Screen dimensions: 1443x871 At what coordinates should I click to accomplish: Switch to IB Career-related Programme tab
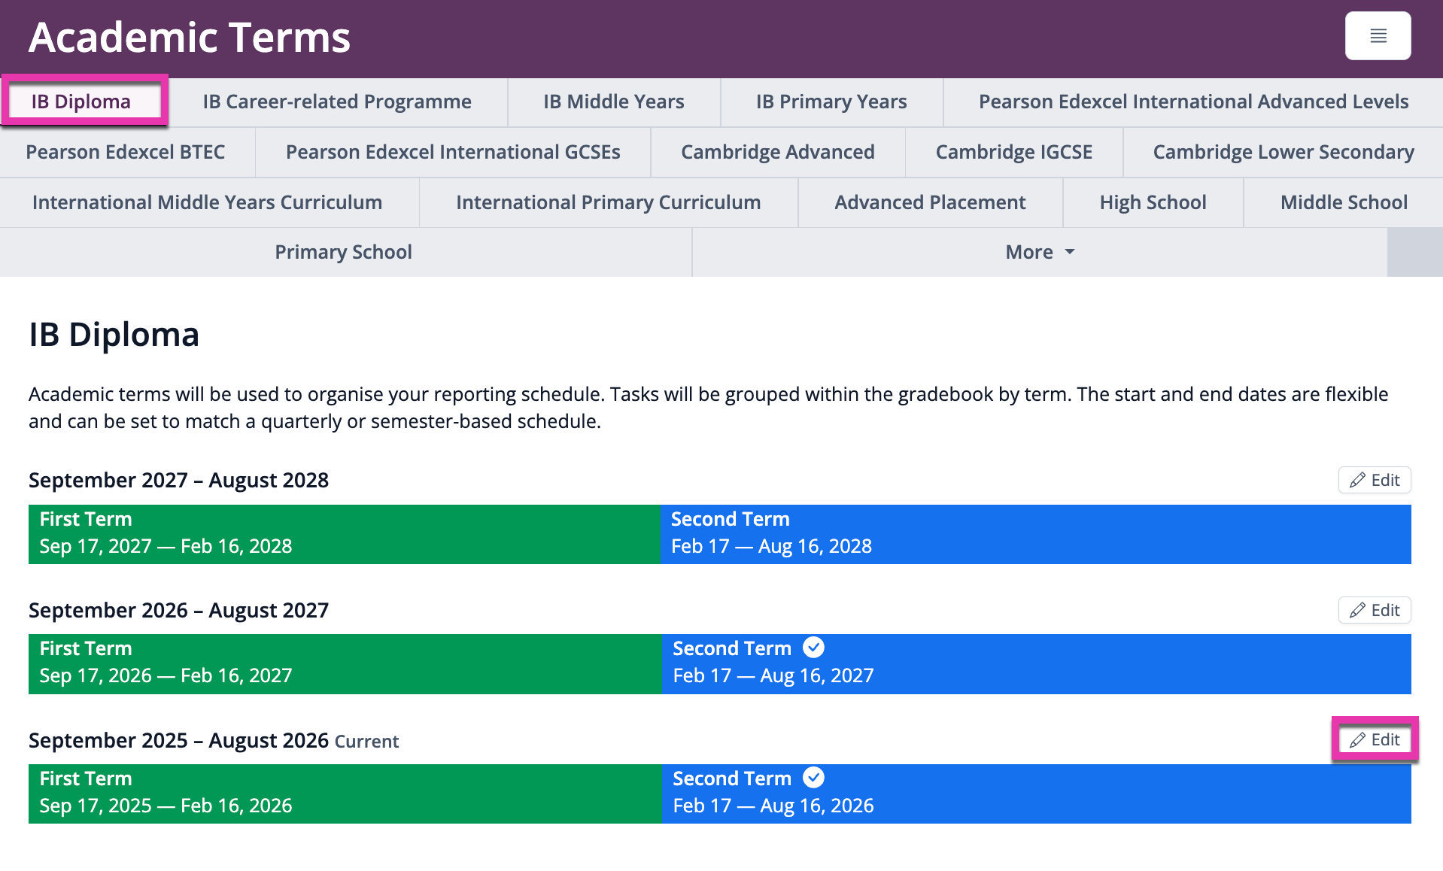337,102
